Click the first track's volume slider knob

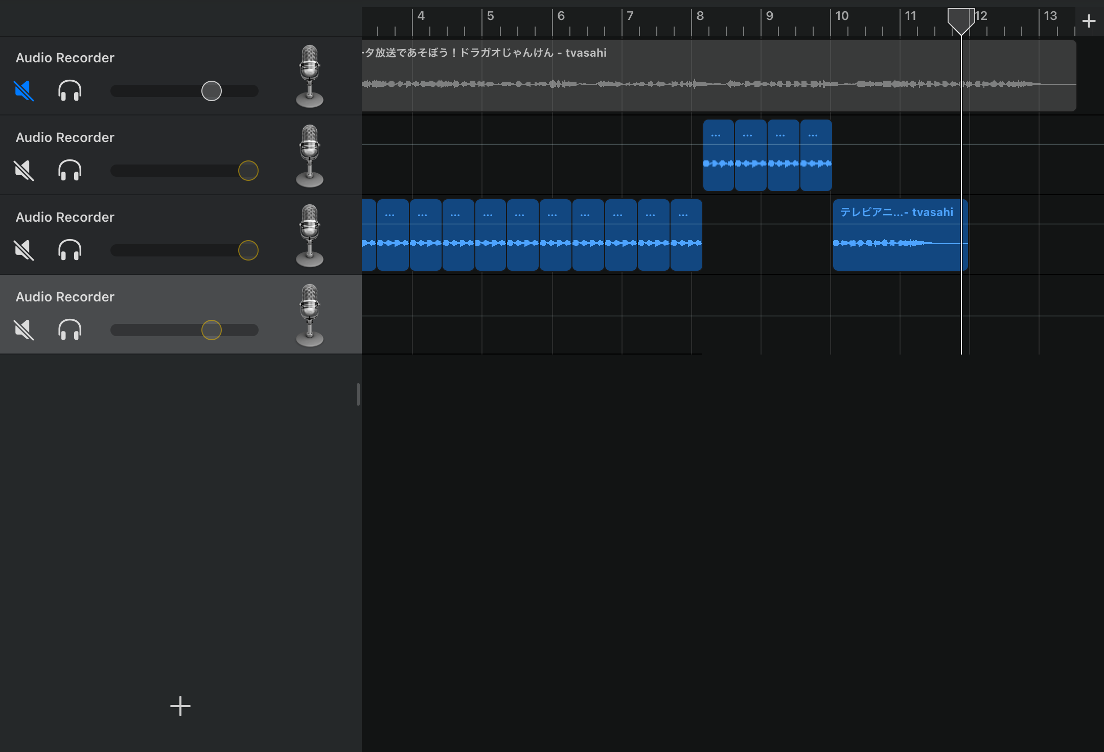211,91
